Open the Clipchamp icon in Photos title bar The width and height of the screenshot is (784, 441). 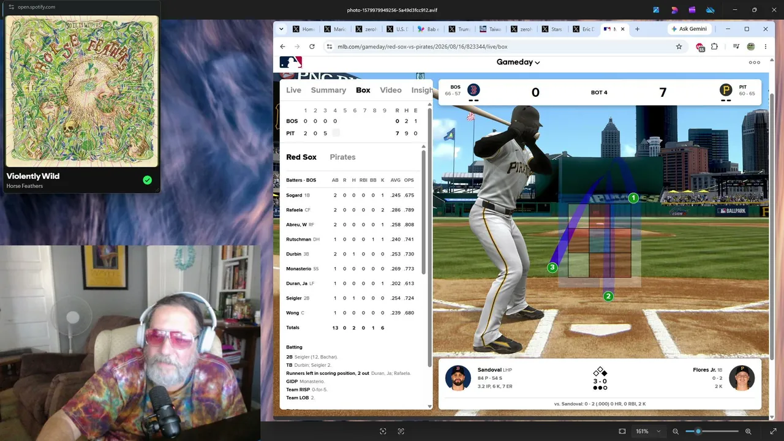692,10
